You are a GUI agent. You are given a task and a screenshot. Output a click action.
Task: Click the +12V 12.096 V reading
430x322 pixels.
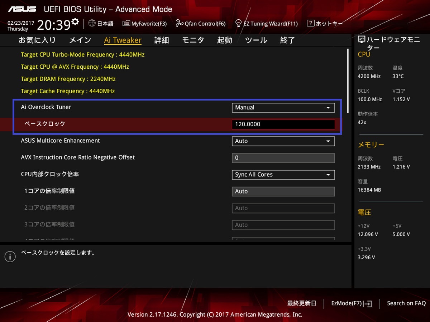point(368,234)
